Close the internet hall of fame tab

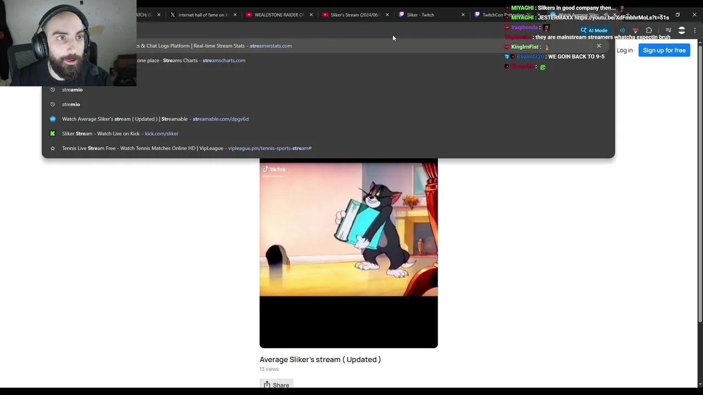235,15
